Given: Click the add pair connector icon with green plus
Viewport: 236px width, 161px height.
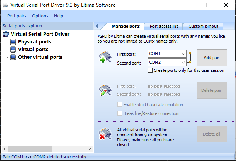Looking at the screenshot, I should pyautogui.click(x=105, y=57).
